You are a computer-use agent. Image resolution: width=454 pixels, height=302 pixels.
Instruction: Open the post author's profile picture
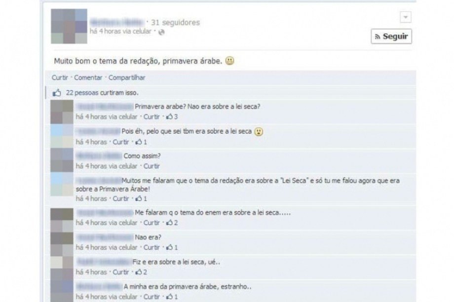69,26
